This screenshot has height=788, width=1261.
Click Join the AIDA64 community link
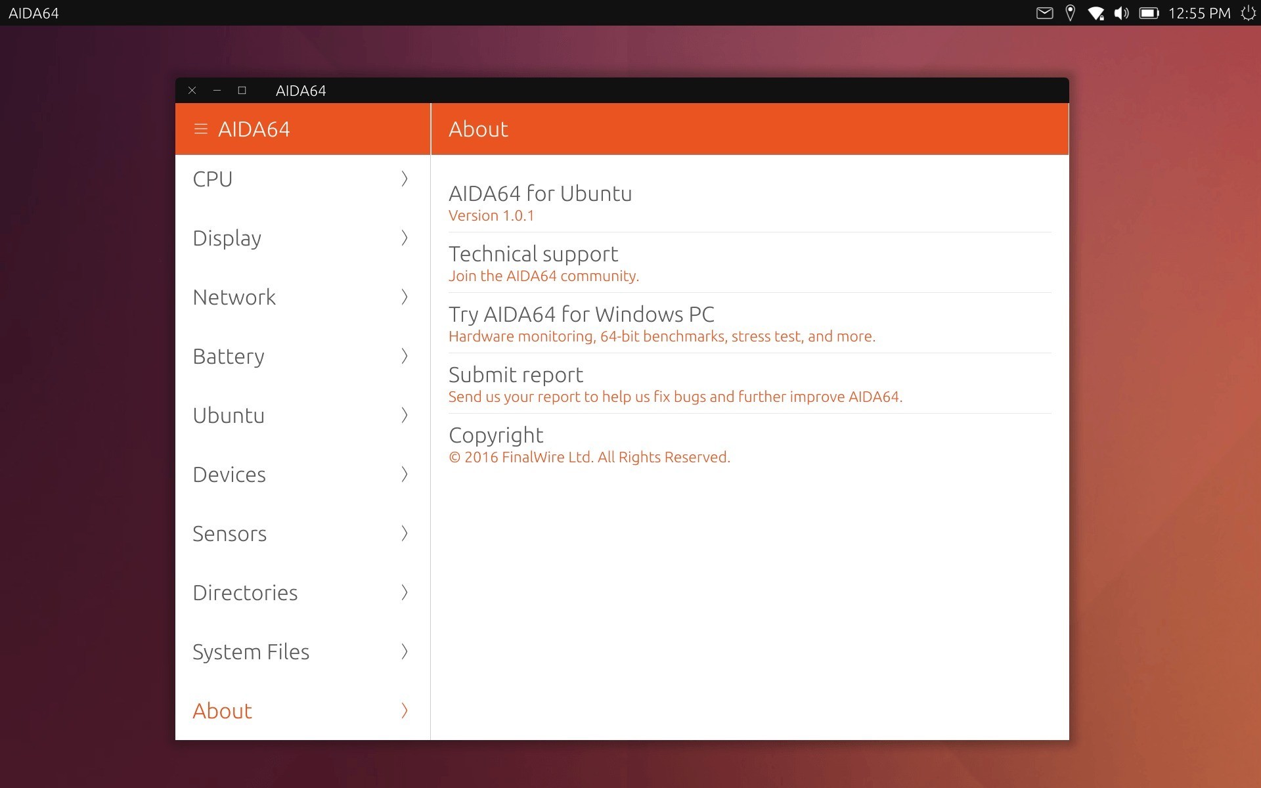click(x=543, y=276)
